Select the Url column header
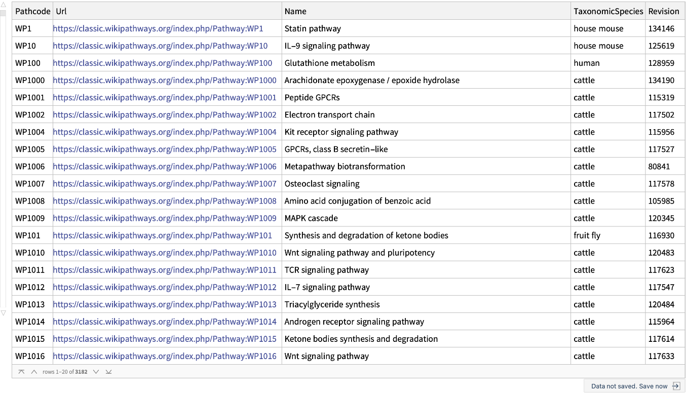Screen dimensions: 686x393 [x=61, y=11]
